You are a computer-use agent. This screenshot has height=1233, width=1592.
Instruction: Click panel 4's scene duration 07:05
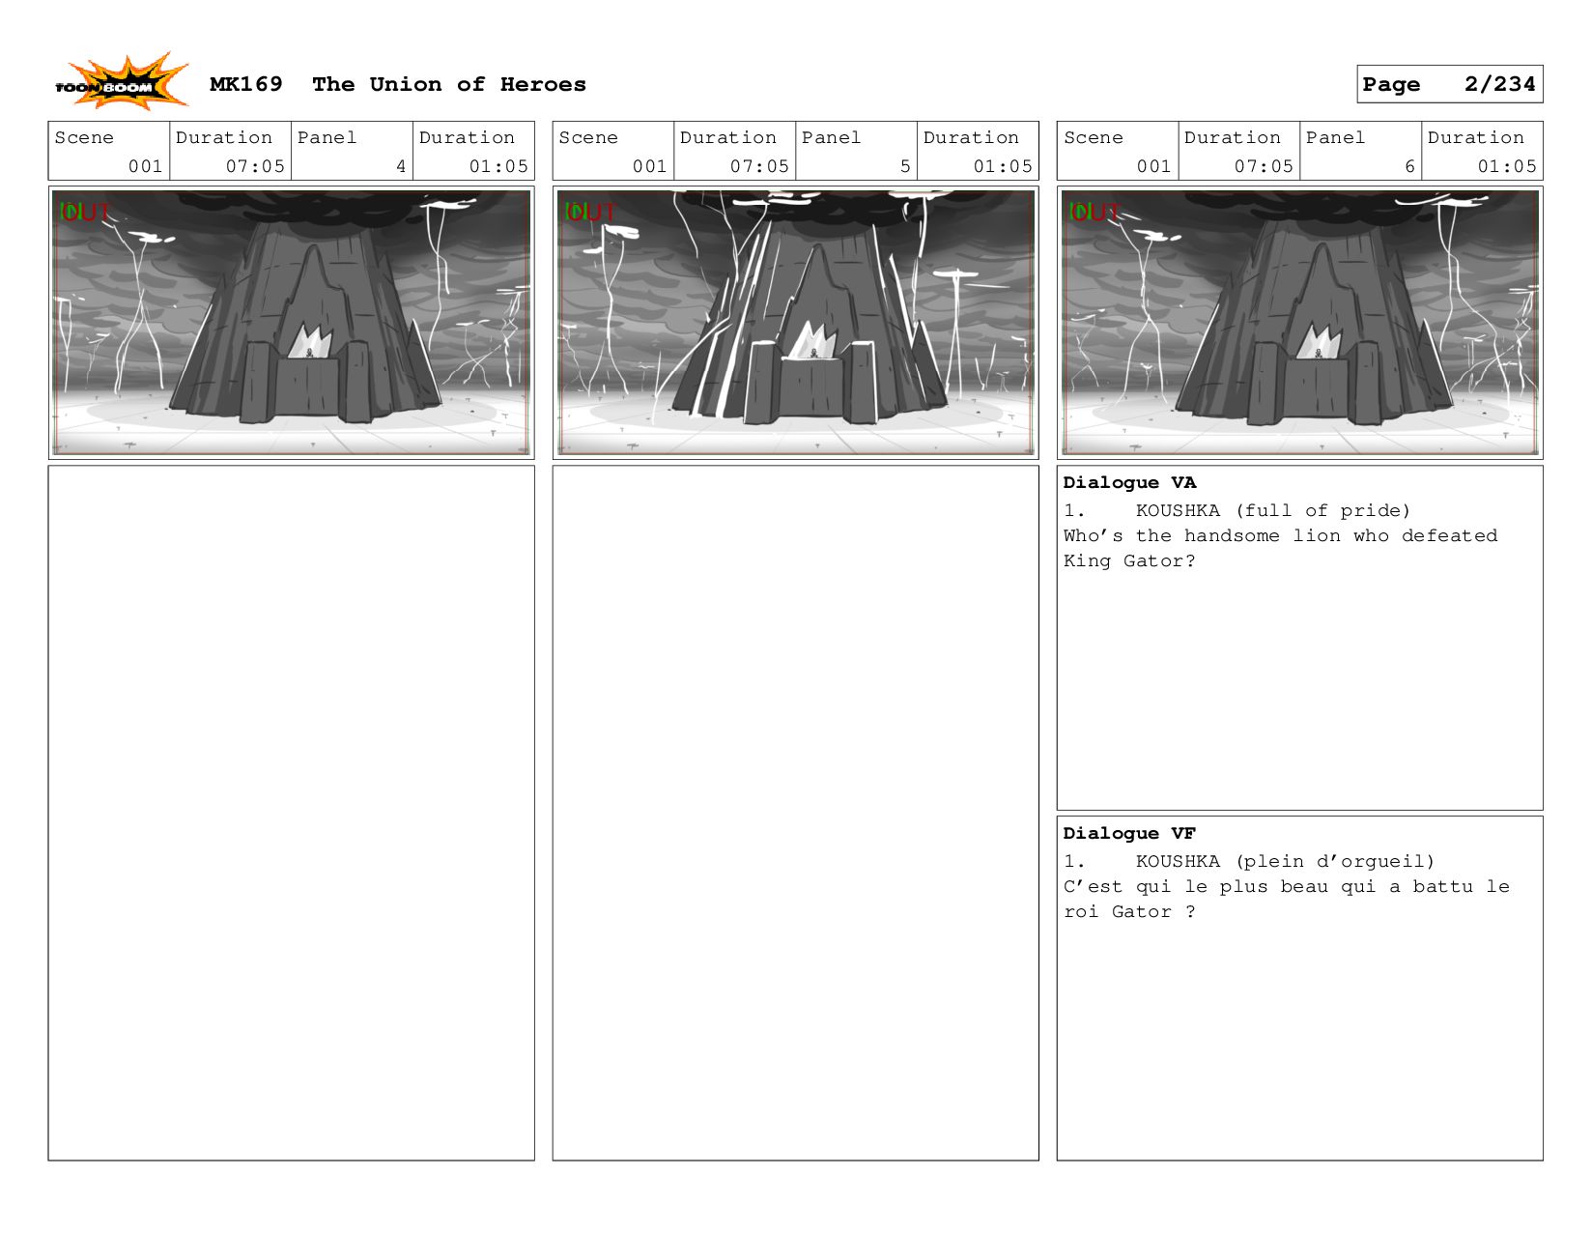point(255,166)
